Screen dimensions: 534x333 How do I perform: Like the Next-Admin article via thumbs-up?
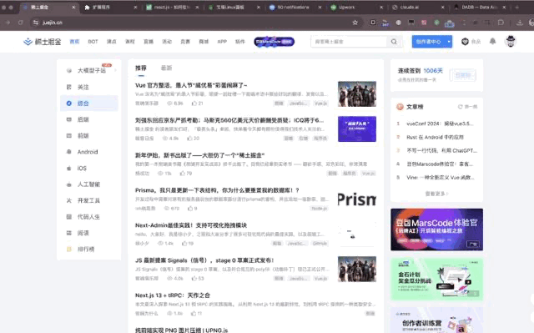point(184,243)
